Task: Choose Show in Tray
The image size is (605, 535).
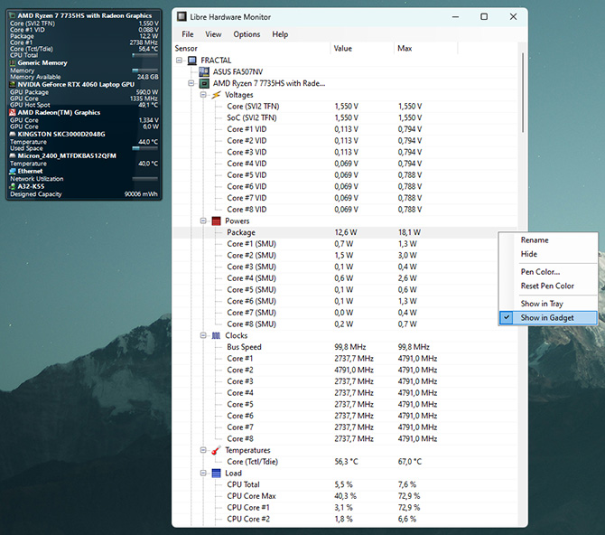Action: tap(548, 304)
